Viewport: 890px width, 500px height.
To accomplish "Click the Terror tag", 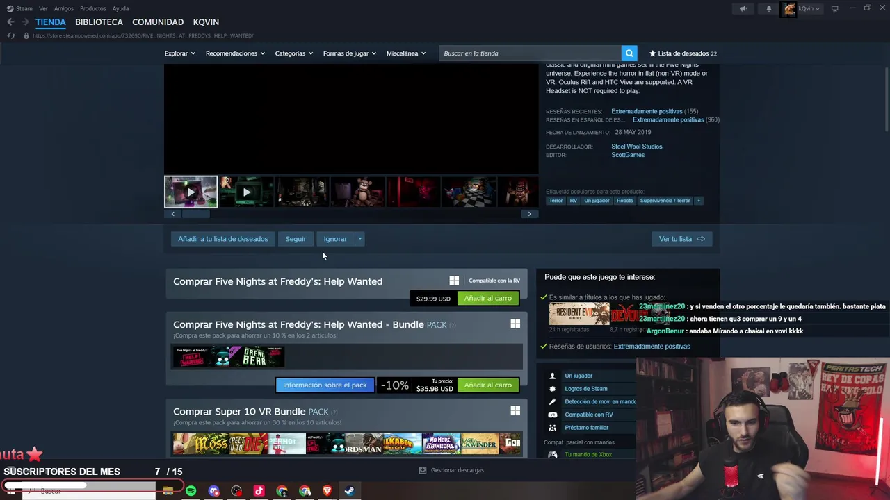I will 556,201.
